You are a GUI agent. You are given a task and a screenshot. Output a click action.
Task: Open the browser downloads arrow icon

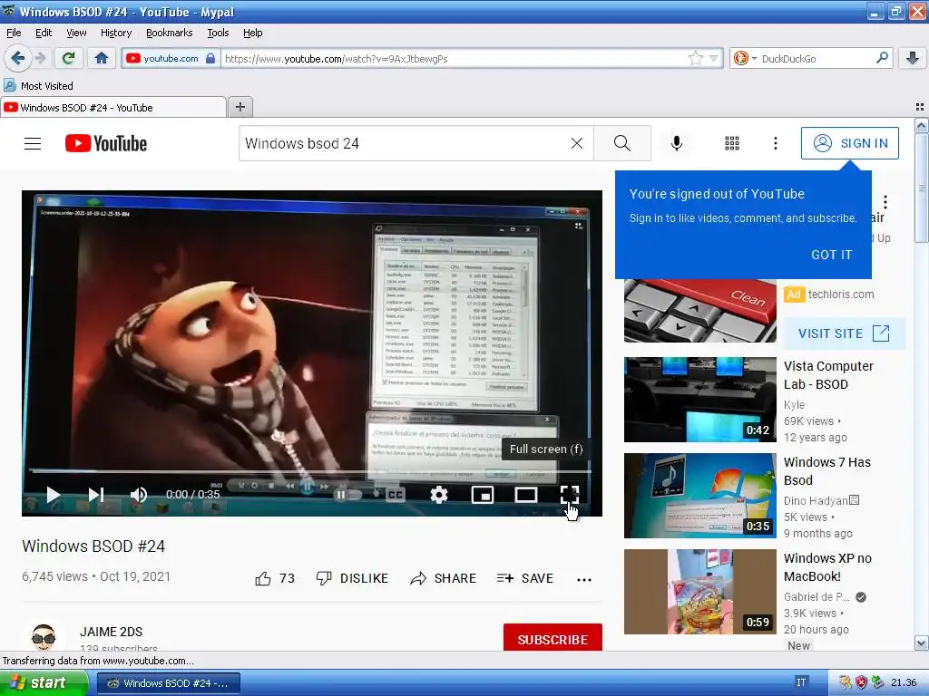(913, 58)
